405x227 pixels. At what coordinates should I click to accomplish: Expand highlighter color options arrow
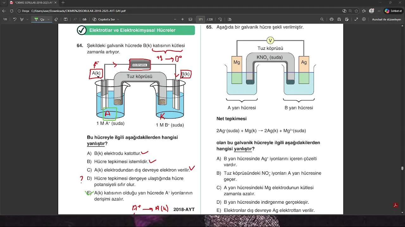(28, 19)
